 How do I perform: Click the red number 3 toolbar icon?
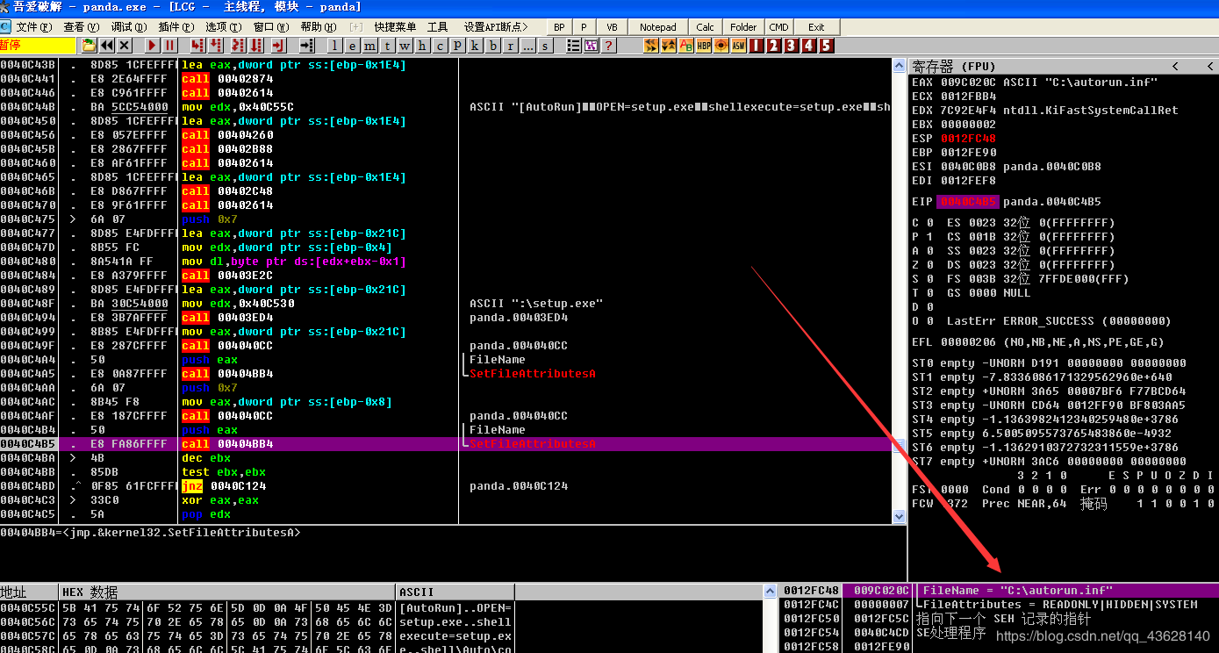792,46
